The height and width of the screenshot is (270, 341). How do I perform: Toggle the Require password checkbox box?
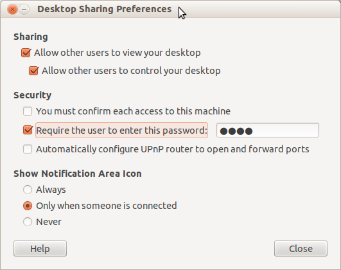pos(28,130)
